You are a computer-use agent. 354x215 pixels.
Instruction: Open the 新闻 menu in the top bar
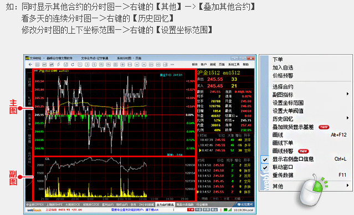[213, 65]
